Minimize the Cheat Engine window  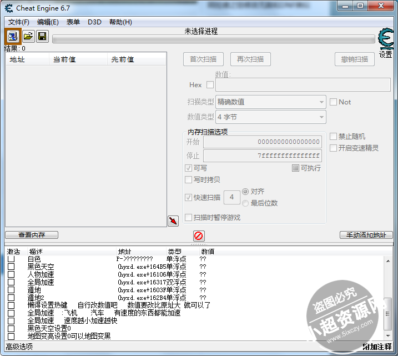(345, 6)
